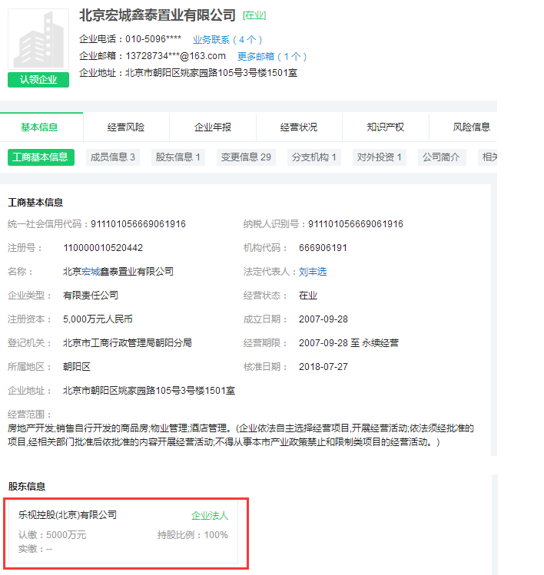Click legal representative 刘丰选 link
The image size is (544, 575).
point(313,272)
